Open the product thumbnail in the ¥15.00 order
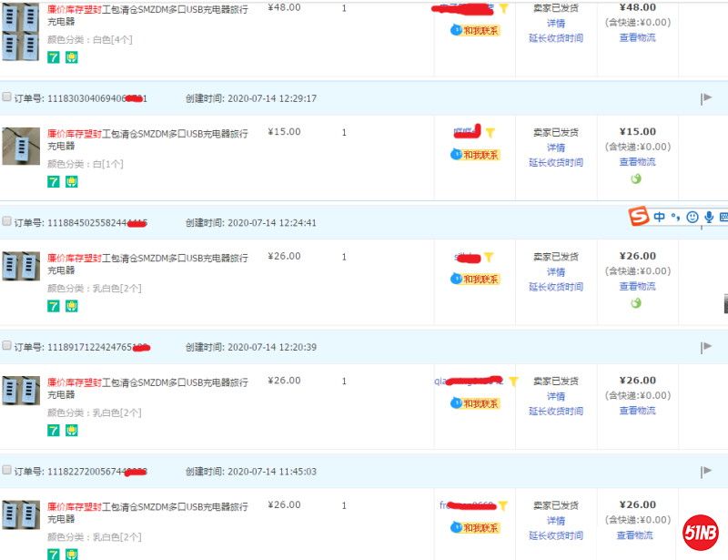 click(x=21, y=147)
